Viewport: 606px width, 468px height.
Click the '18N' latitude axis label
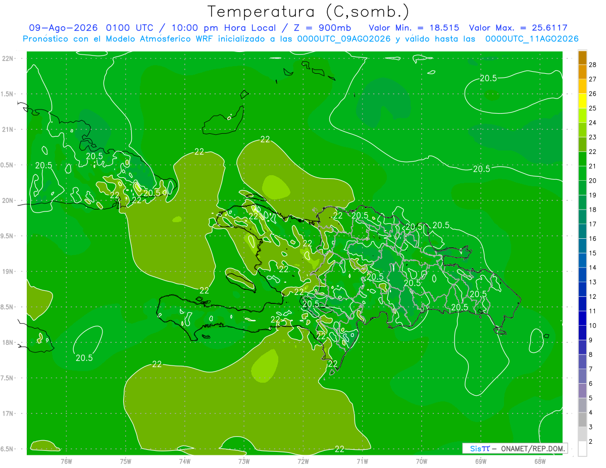[x=8, y=342]
